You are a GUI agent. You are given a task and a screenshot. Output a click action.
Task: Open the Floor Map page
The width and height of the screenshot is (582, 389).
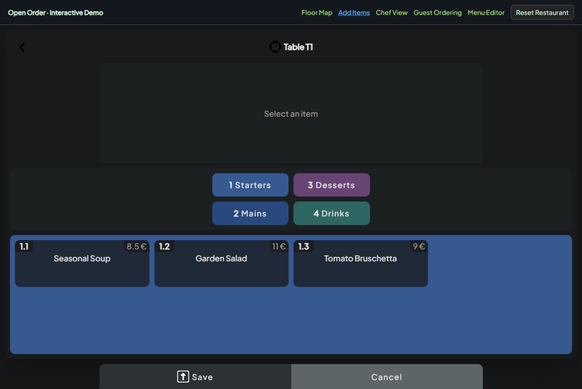(316, 12)
